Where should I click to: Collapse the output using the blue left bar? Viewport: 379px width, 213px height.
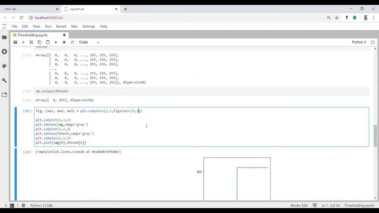pos(16,175)
